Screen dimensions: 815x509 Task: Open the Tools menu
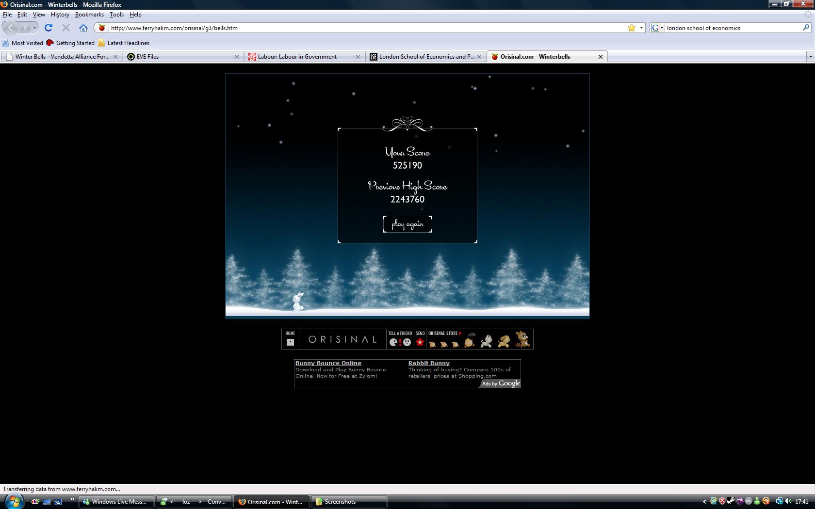116,15
